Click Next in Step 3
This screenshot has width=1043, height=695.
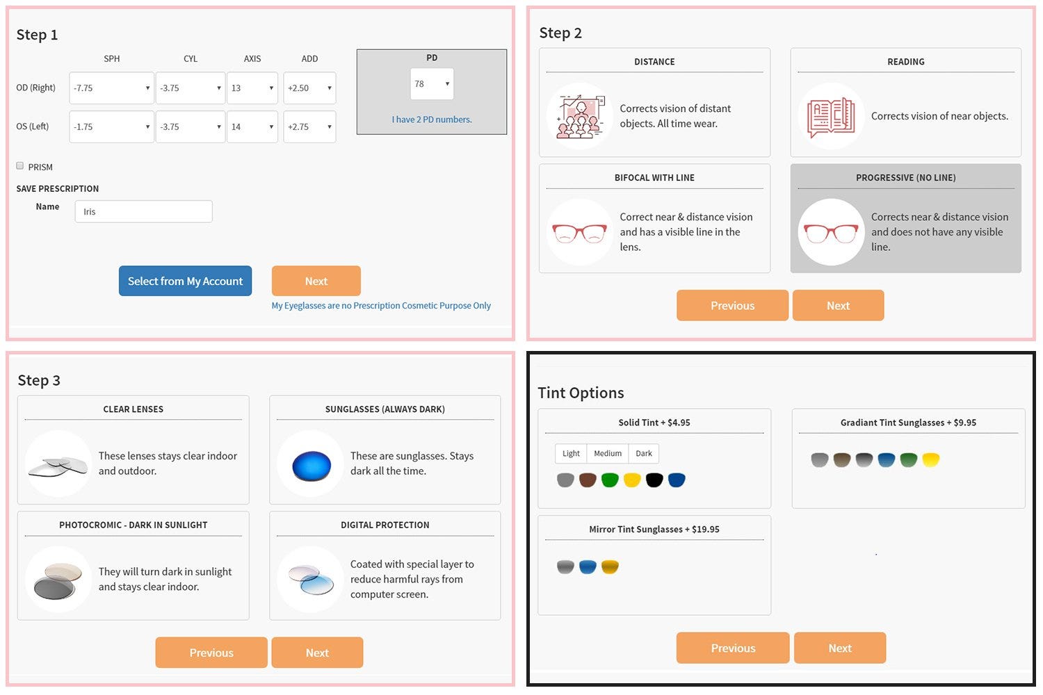[317, 653]
